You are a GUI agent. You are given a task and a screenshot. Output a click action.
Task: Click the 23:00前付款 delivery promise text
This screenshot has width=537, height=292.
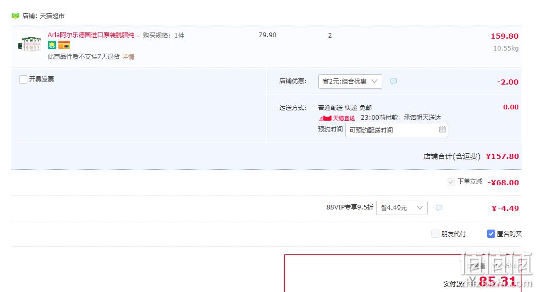401,118
